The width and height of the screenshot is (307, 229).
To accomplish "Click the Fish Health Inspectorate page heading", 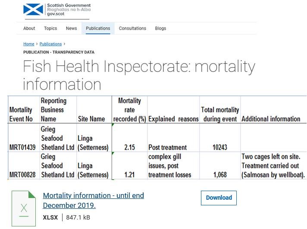I will [x=139, y=75].
